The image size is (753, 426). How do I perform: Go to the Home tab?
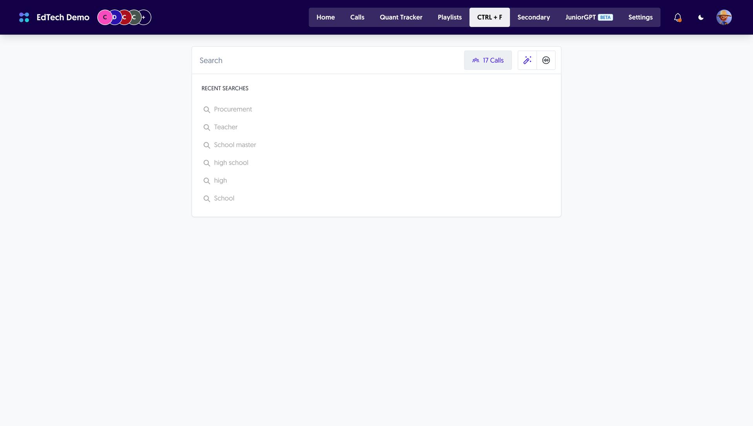coord(326,17)
